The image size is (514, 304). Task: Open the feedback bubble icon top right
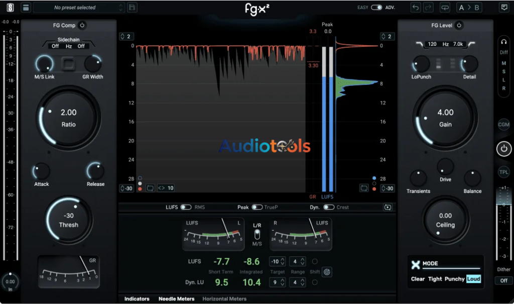pyautogui.click(x=505, y=7)
